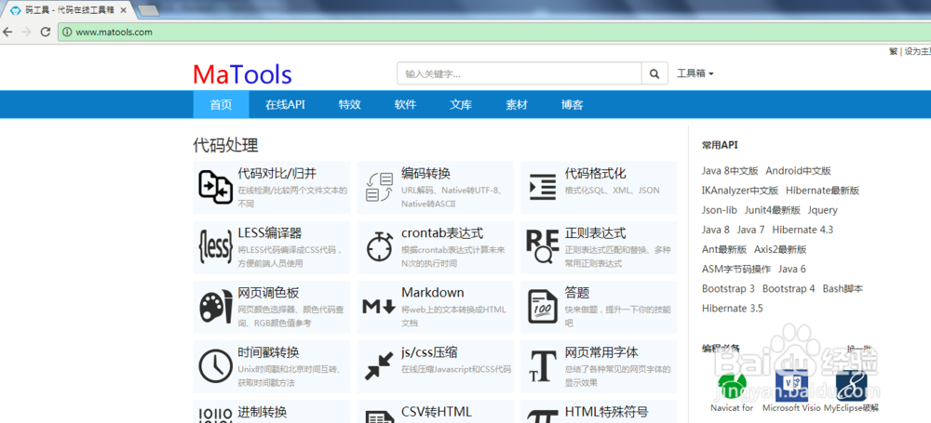Open the 文库 navigation tab
The width and height of the screenshot is (931, 423).
pos(461,104)
